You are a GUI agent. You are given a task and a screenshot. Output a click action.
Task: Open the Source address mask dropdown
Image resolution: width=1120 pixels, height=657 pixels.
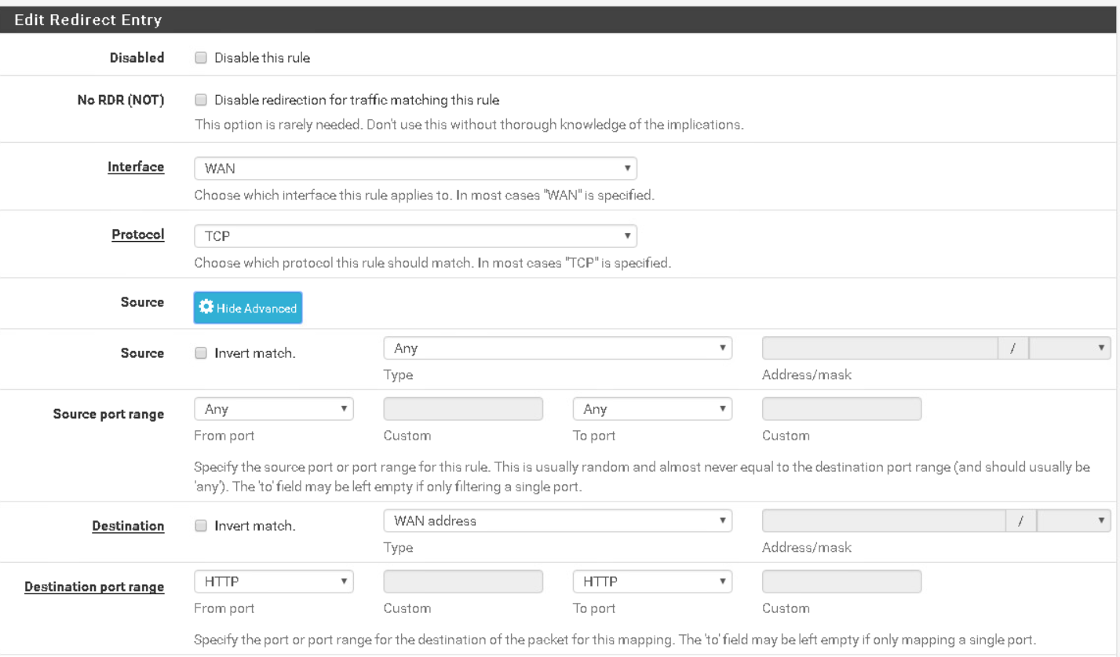tap(1069, 348)
